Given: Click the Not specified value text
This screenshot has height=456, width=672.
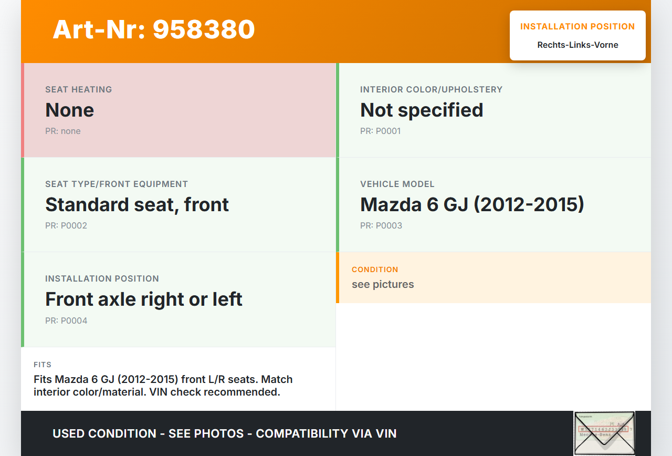Looking at the screenshot, I should pos(422,110).
